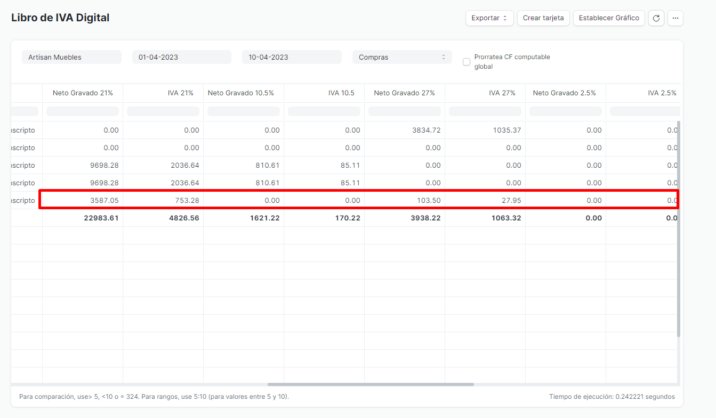Click the Tiempo de ejecución text
Viewport: 716px width, 418px height.
612,397
